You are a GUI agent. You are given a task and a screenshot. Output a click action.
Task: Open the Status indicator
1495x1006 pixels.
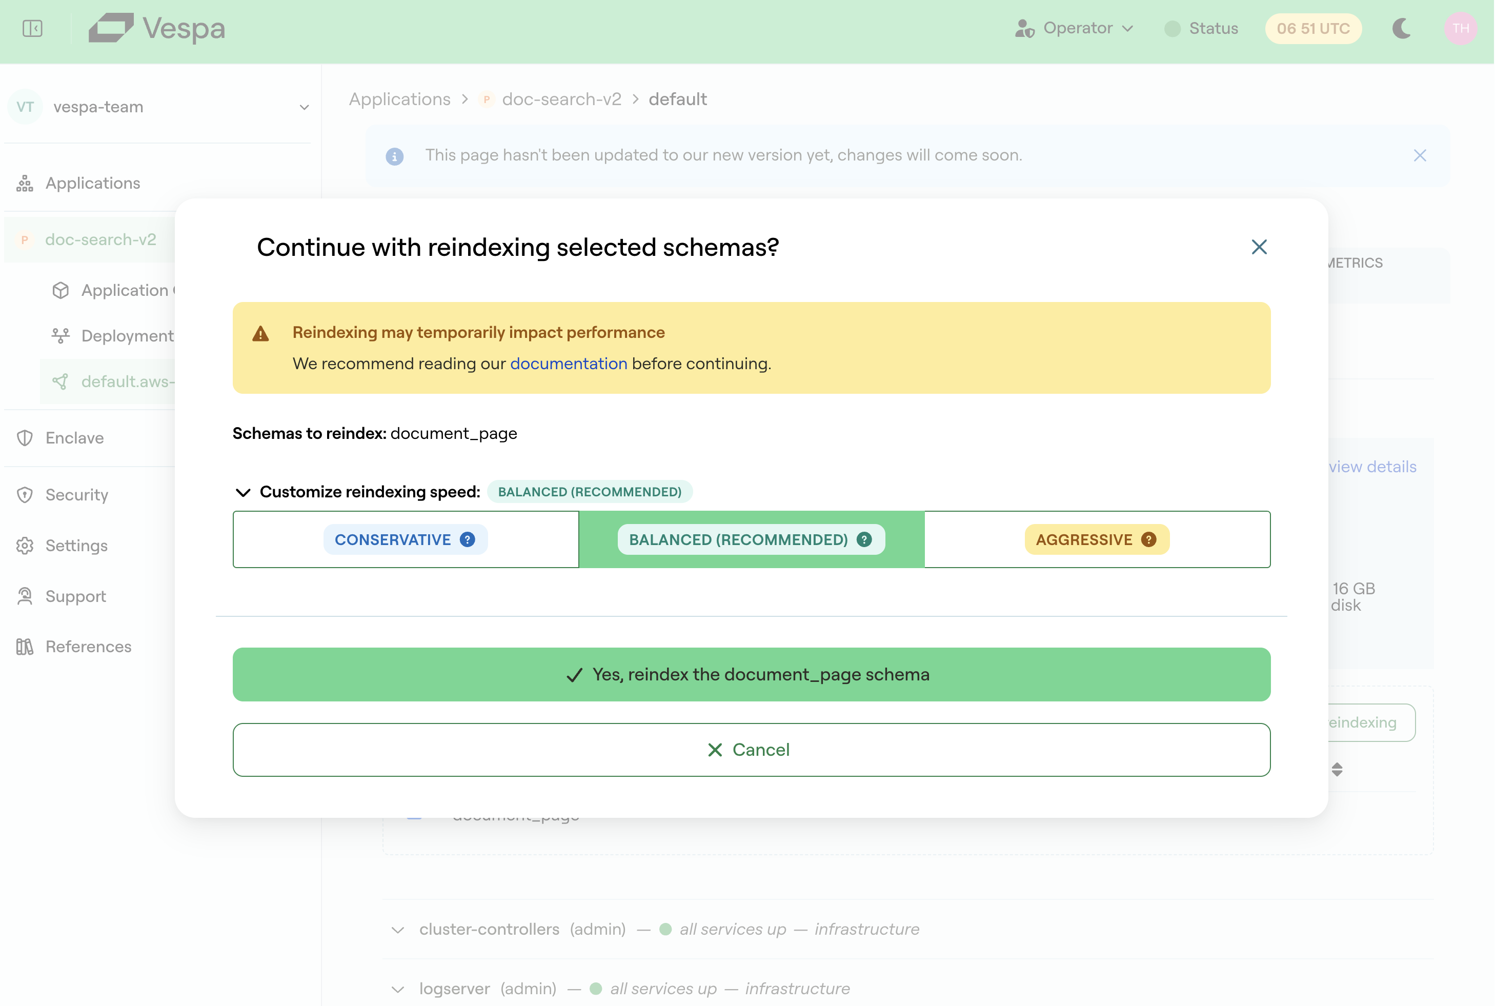1201,28
